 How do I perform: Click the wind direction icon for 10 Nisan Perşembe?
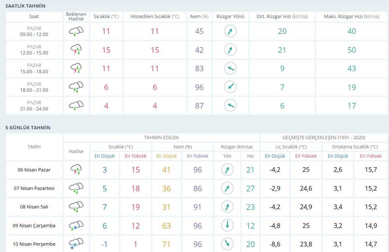227,244
